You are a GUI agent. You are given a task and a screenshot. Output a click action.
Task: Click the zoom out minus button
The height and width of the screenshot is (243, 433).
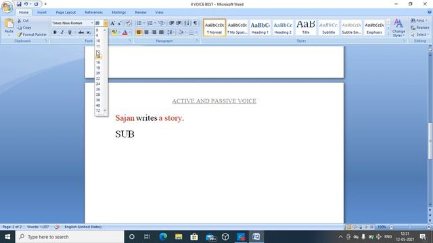point(391,227)
